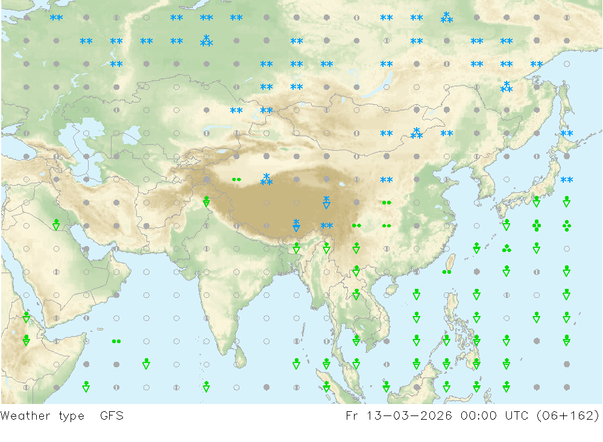Click the green shower symbol near Kuwait
The height and width of the screenshot is (442, 603).
point(56,225)
